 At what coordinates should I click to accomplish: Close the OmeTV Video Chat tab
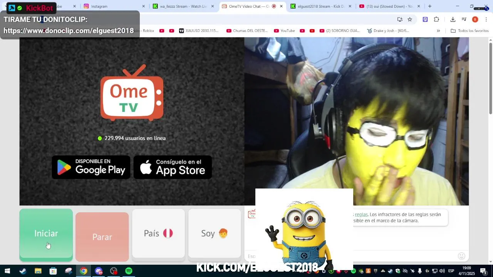(282, 6)
